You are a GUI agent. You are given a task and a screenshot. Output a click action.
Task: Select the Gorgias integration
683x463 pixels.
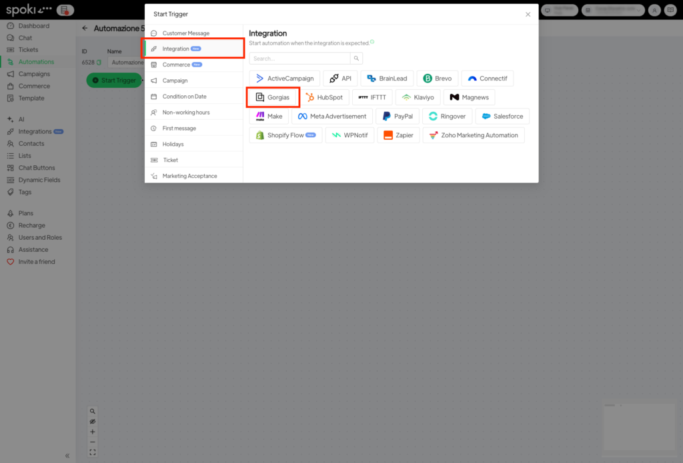[273, 97]
